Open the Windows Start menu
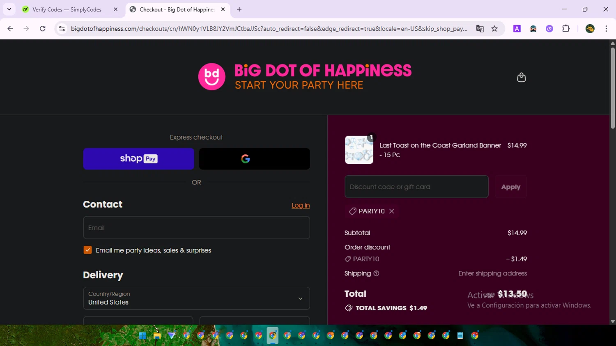Viewport: 616px width, 346px height. coord(143,336)
